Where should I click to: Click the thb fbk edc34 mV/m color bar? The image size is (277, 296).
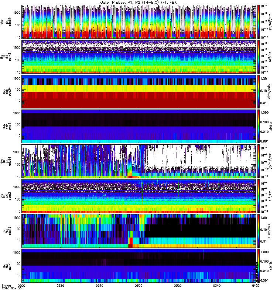[x=259, y=91]
